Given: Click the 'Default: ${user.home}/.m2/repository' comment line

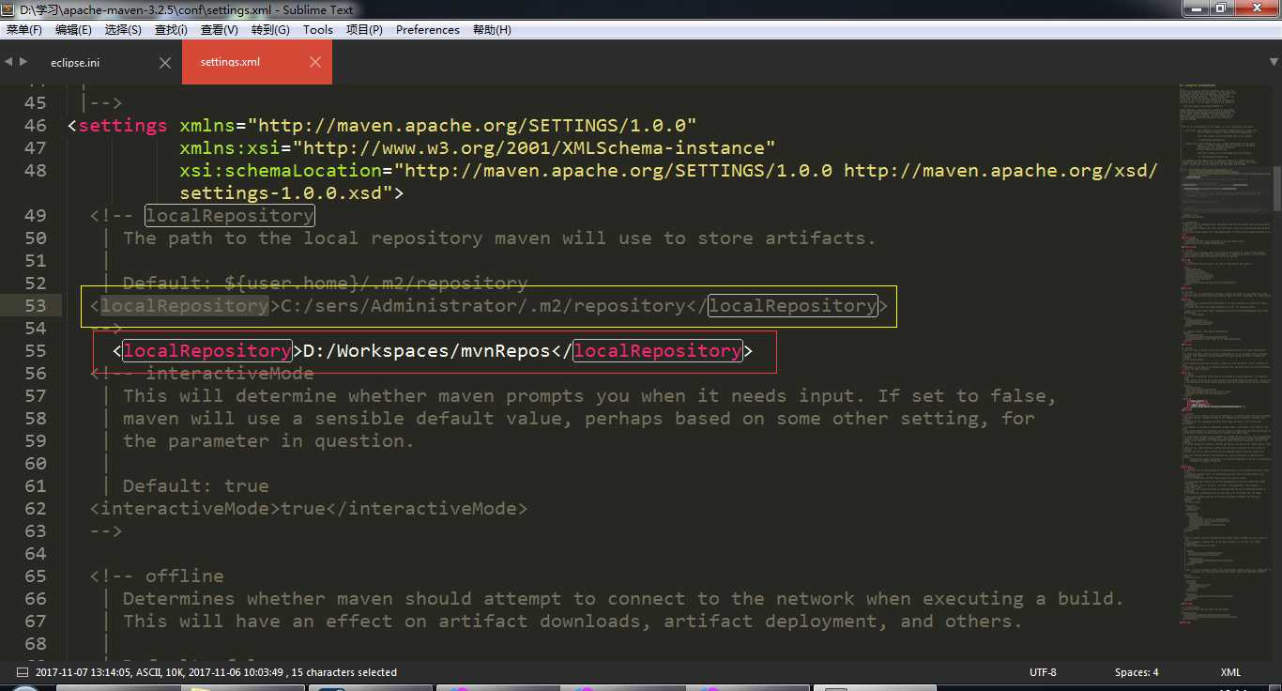Looking at the screenshot, I should (x=326, y=284).
